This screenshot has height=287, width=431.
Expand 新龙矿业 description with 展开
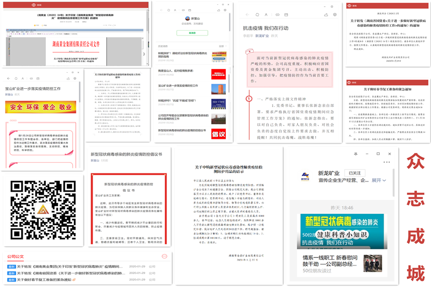tap(379, 180)
